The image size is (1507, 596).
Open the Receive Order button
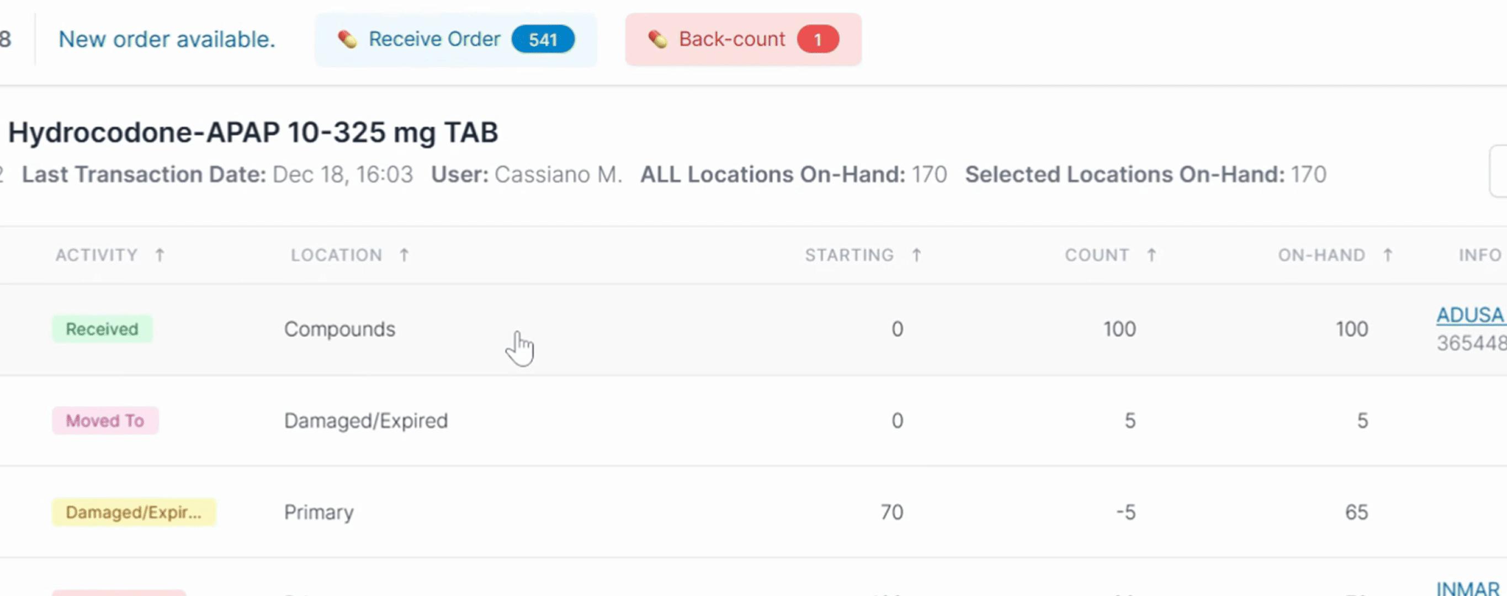[x=434, y=40]
